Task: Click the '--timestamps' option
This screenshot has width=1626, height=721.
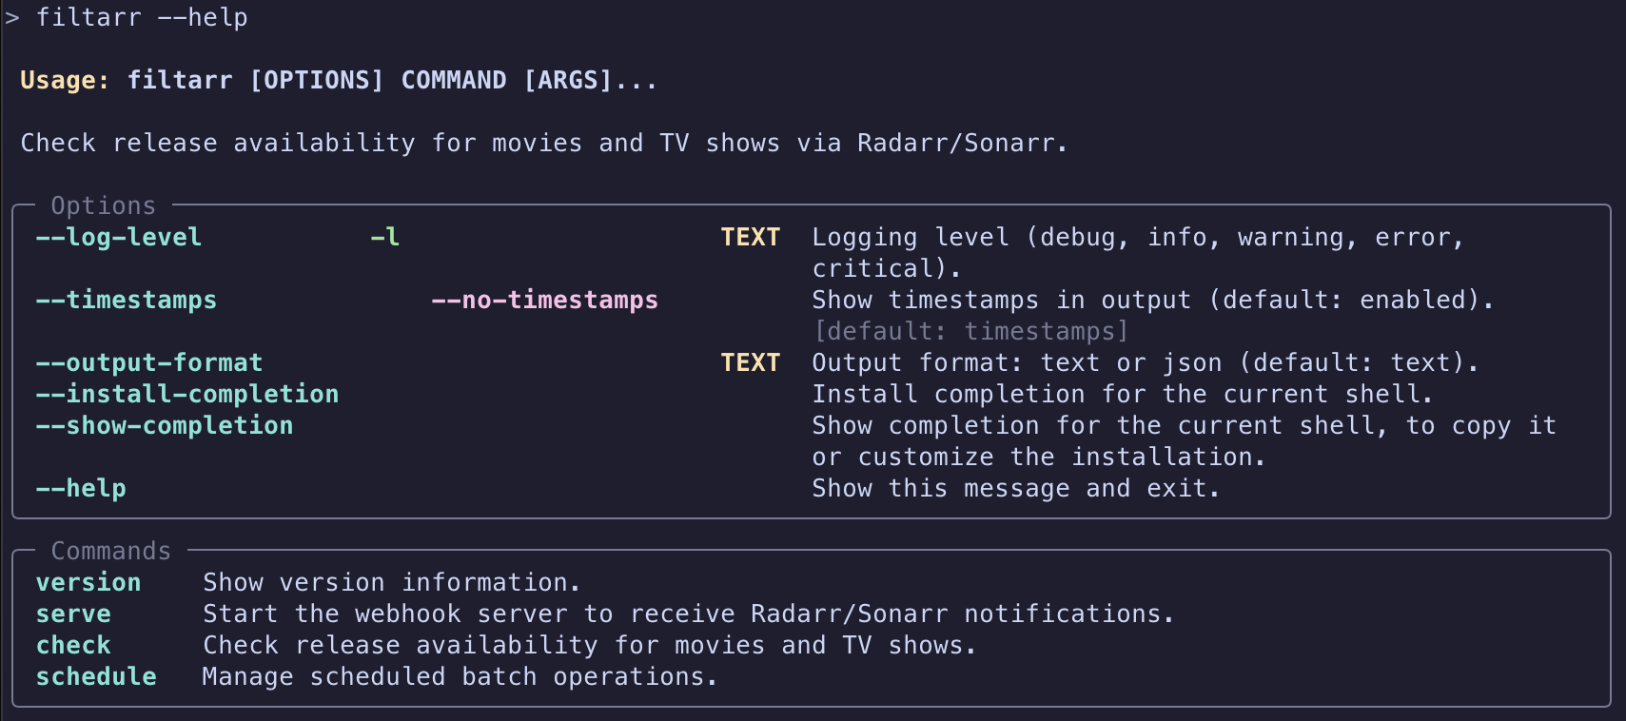Action: point(127,300)
